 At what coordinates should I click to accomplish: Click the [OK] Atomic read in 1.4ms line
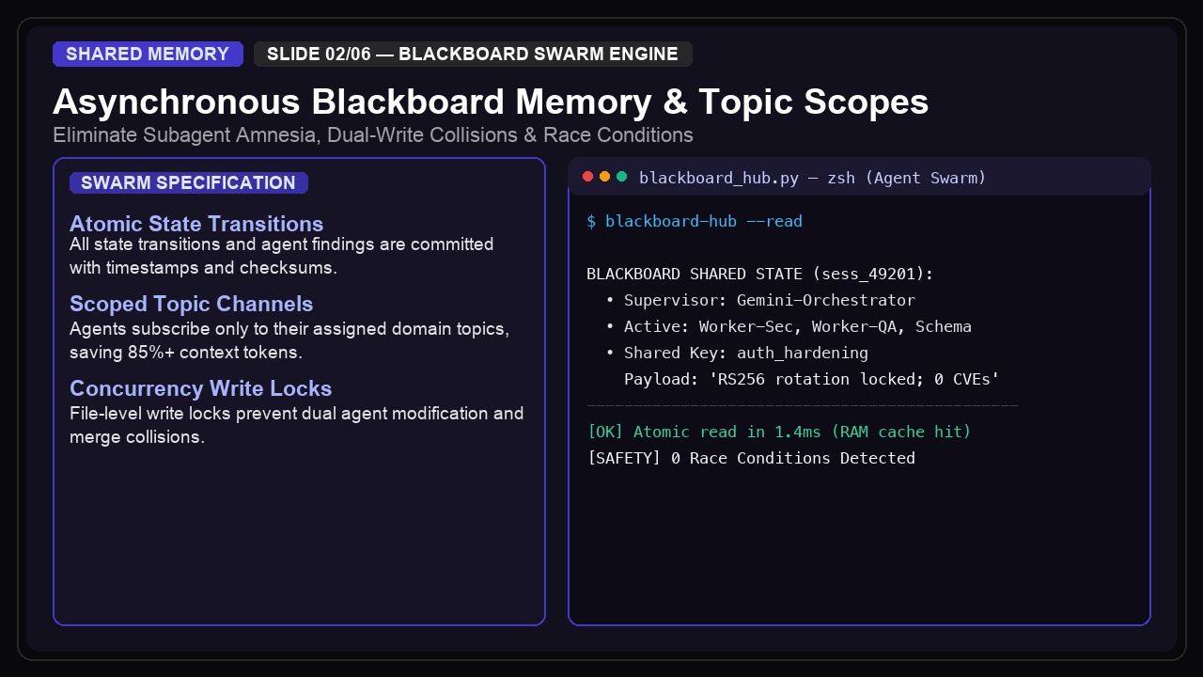click(x=779, y=433)
